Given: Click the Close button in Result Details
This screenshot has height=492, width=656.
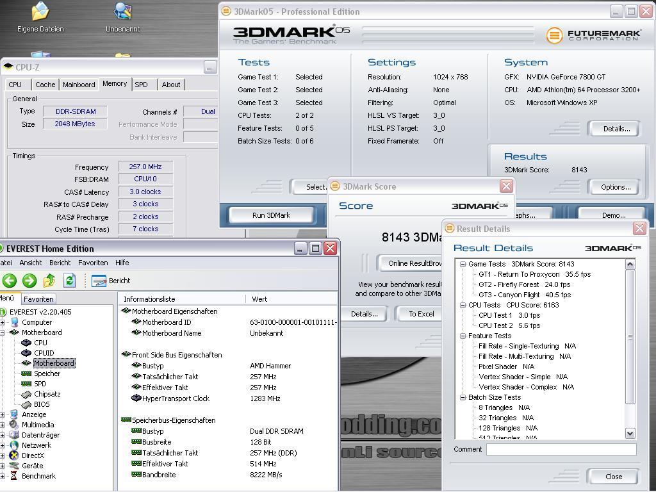Looking at the screenshot, I should click(x=613, y=477).
